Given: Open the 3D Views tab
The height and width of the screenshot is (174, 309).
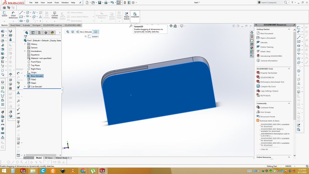Looking at the screenshot, I should (x=49, y=158).
